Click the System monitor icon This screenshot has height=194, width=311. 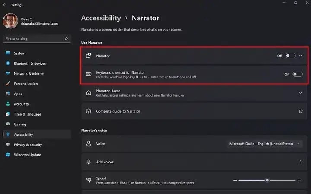click(x=8, y=53)
